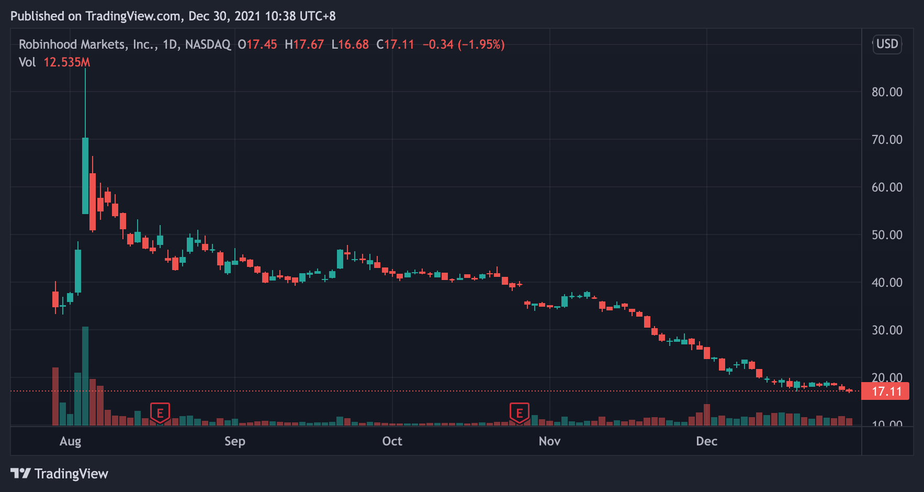Click the close value C17.11
This screenshot has height=492, width=924.
click(396, 44)
